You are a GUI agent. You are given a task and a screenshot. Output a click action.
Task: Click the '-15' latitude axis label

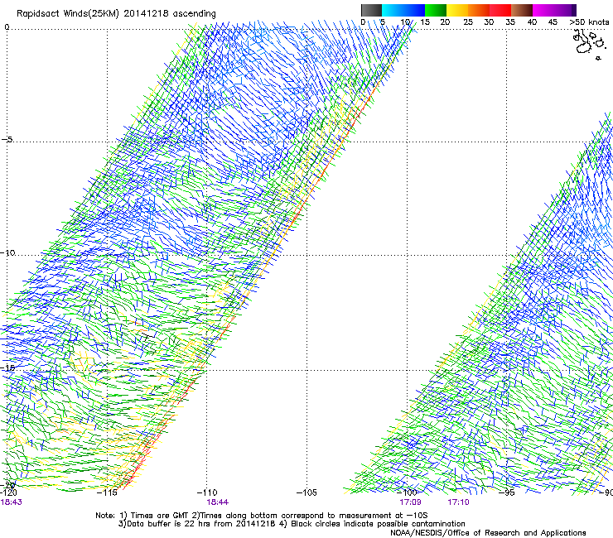click(x=7, y=367)
